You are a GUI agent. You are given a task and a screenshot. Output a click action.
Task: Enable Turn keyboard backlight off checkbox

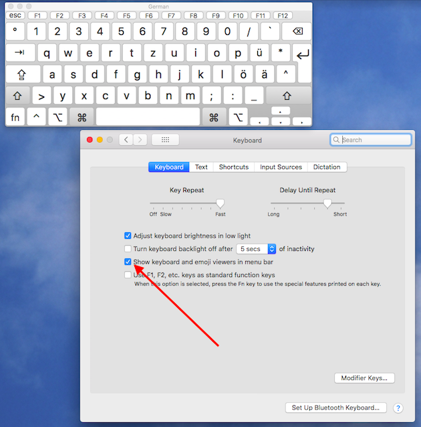pos(128,249)
